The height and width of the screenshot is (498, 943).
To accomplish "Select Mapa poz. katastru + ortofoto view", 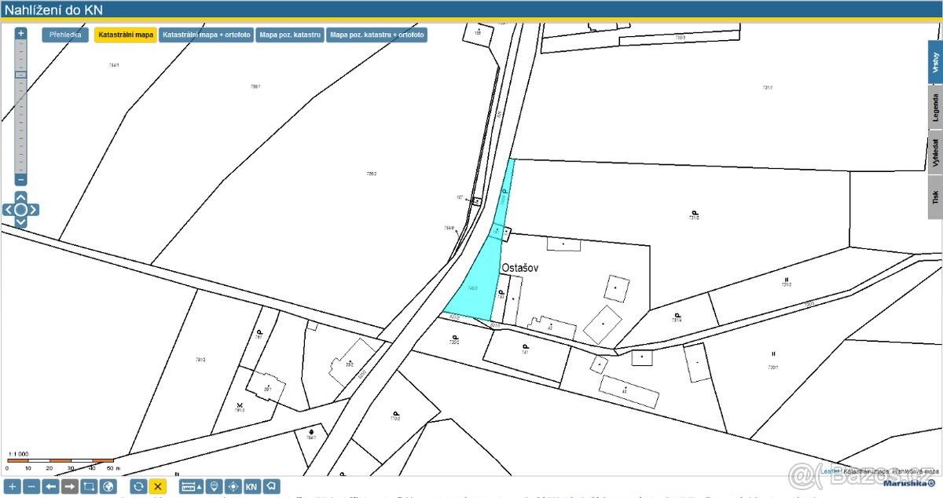I will (376, 35).
